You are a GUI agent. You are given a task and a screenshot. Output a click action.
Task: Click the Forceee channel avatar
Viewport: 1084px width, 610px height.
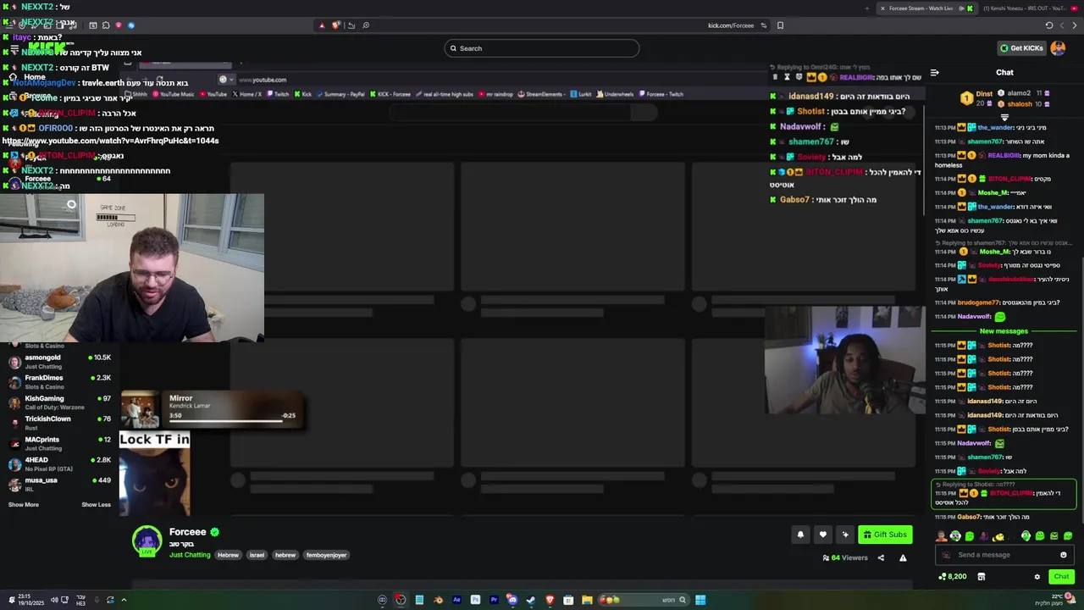pos(147,541)
